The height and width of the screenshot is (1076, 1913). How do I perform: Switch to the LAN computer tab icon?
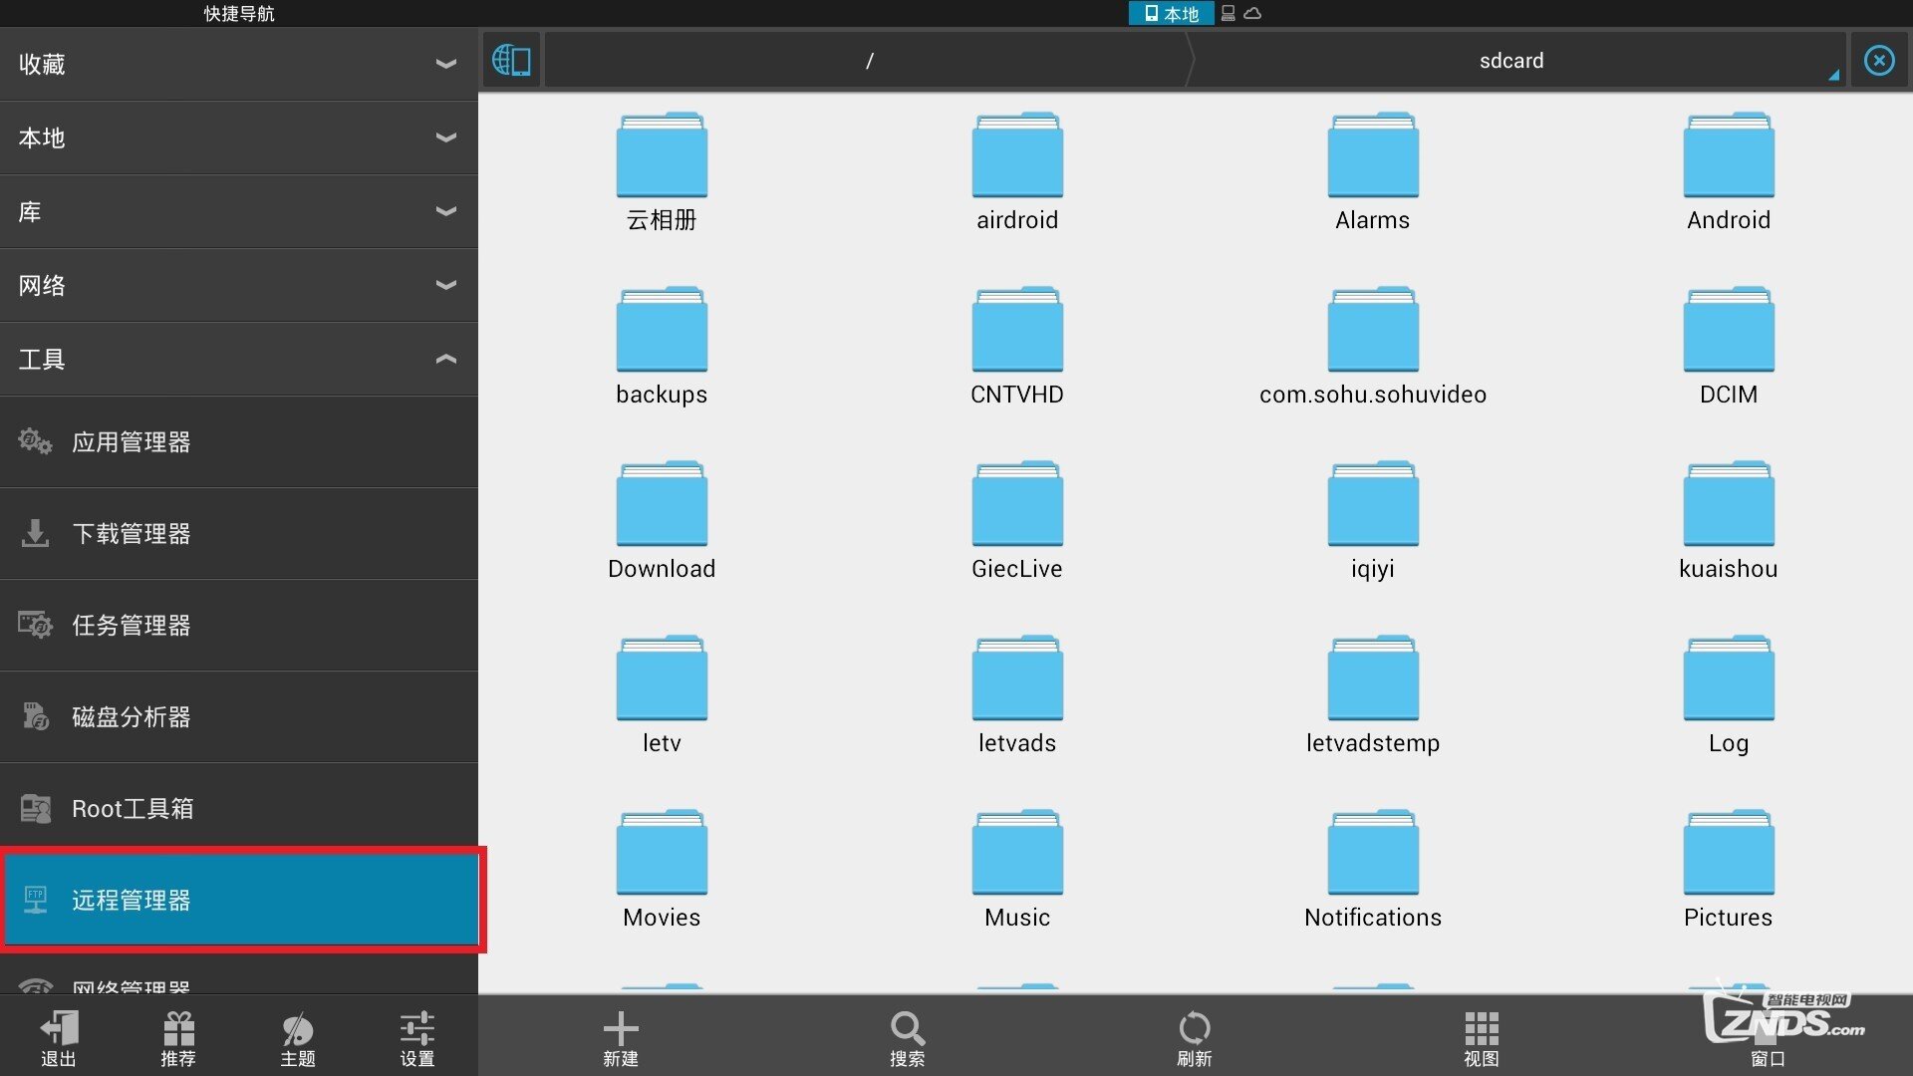1229,13
